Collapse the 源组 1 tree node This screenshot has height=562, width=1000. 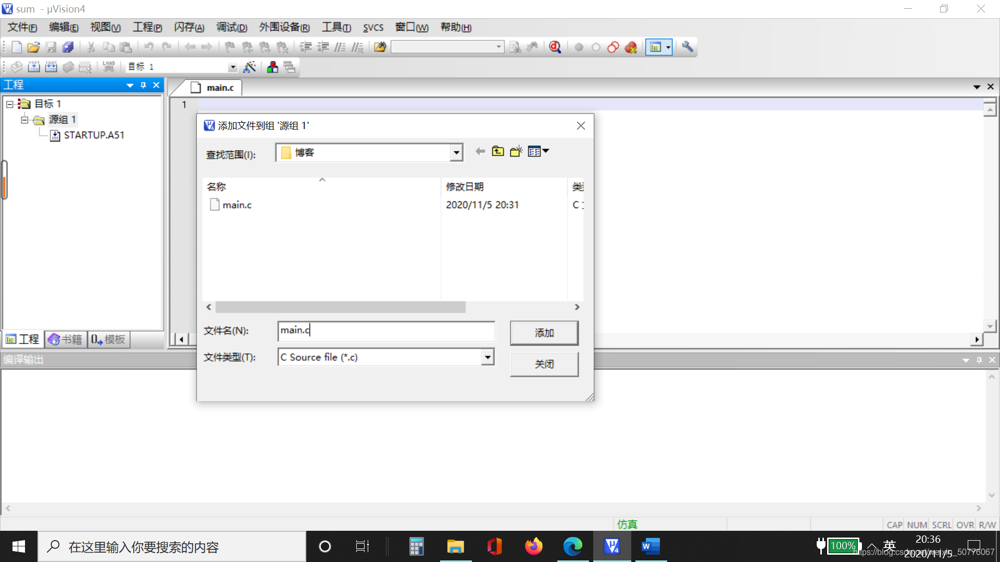(x=24, y=120)
